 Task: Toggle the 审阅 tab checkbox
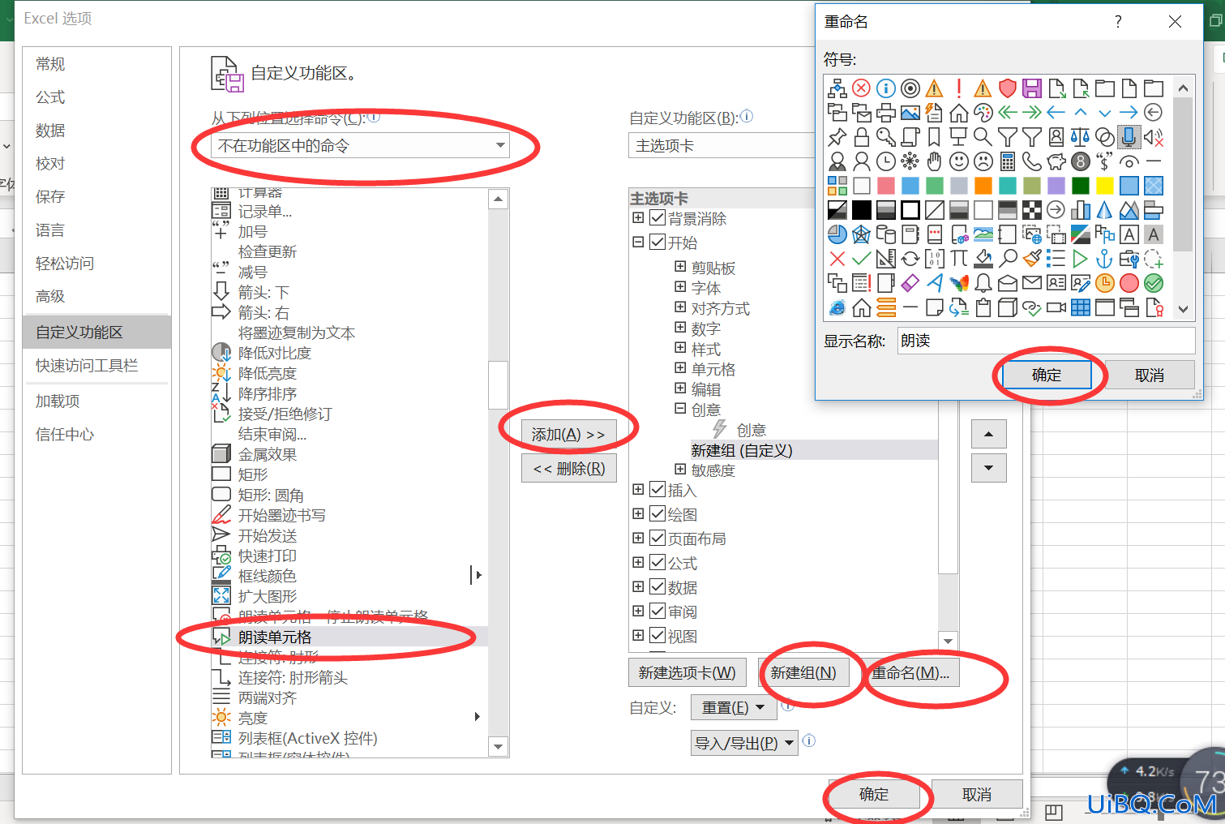657,612
